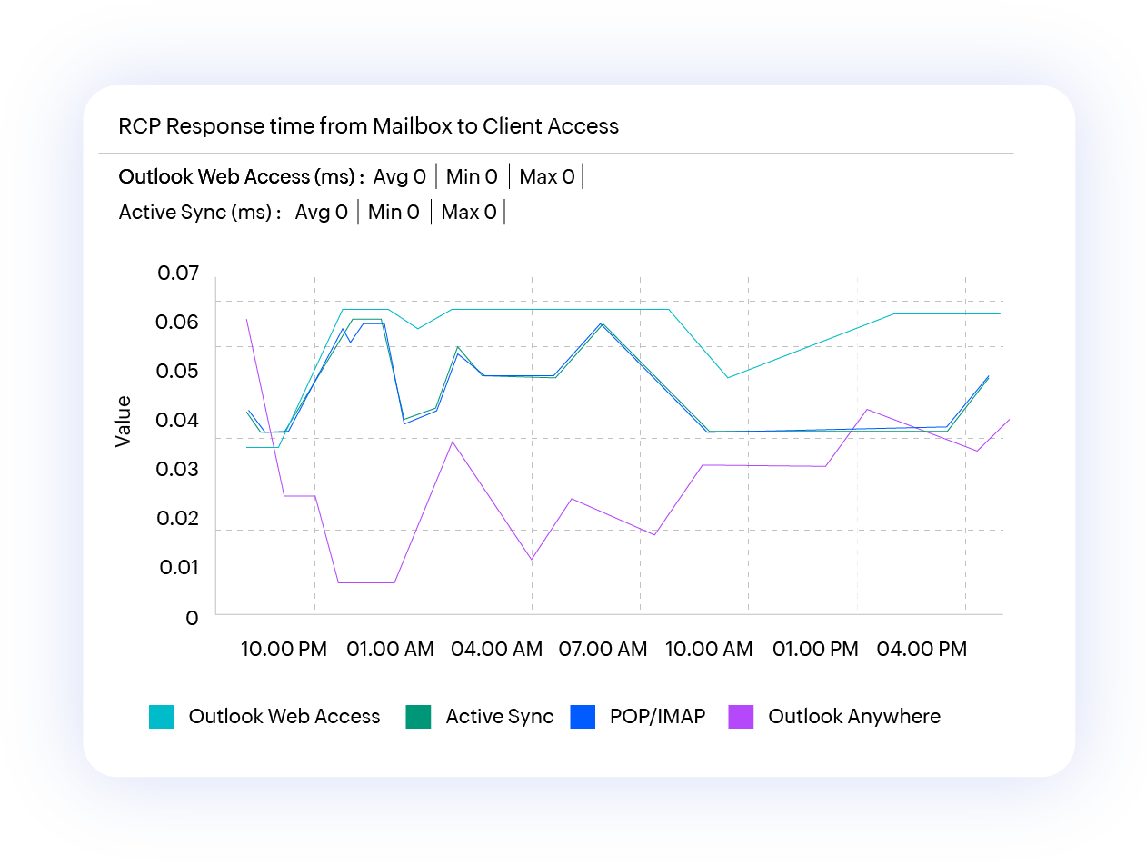Screen dimensions: 1146x865
Task: Click the 07.00 AM x-axis label
Action: point(603,650)
